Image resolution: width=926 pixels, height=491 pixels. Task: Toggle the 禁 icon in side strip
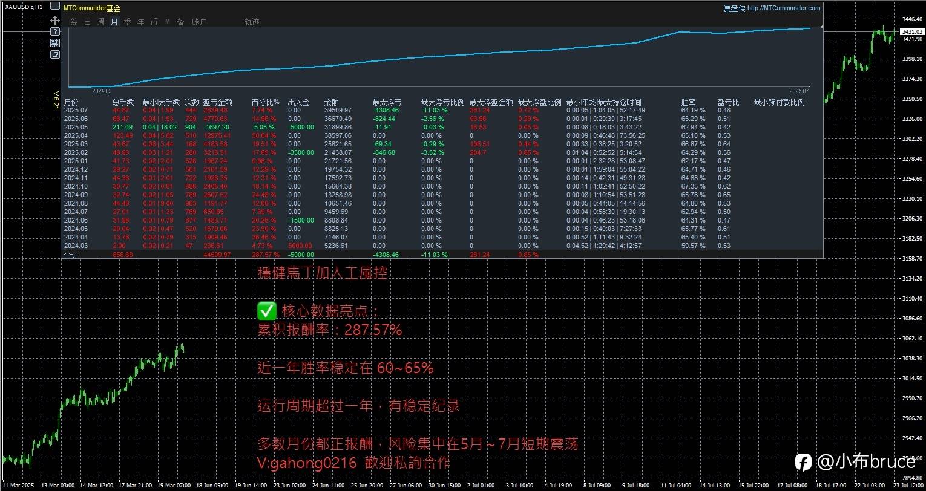pyautogui.click(x=55, y=43)
